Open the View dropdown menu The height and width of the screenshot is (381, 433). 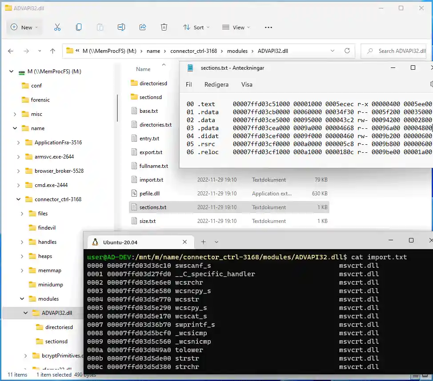[x=236, y=27]
